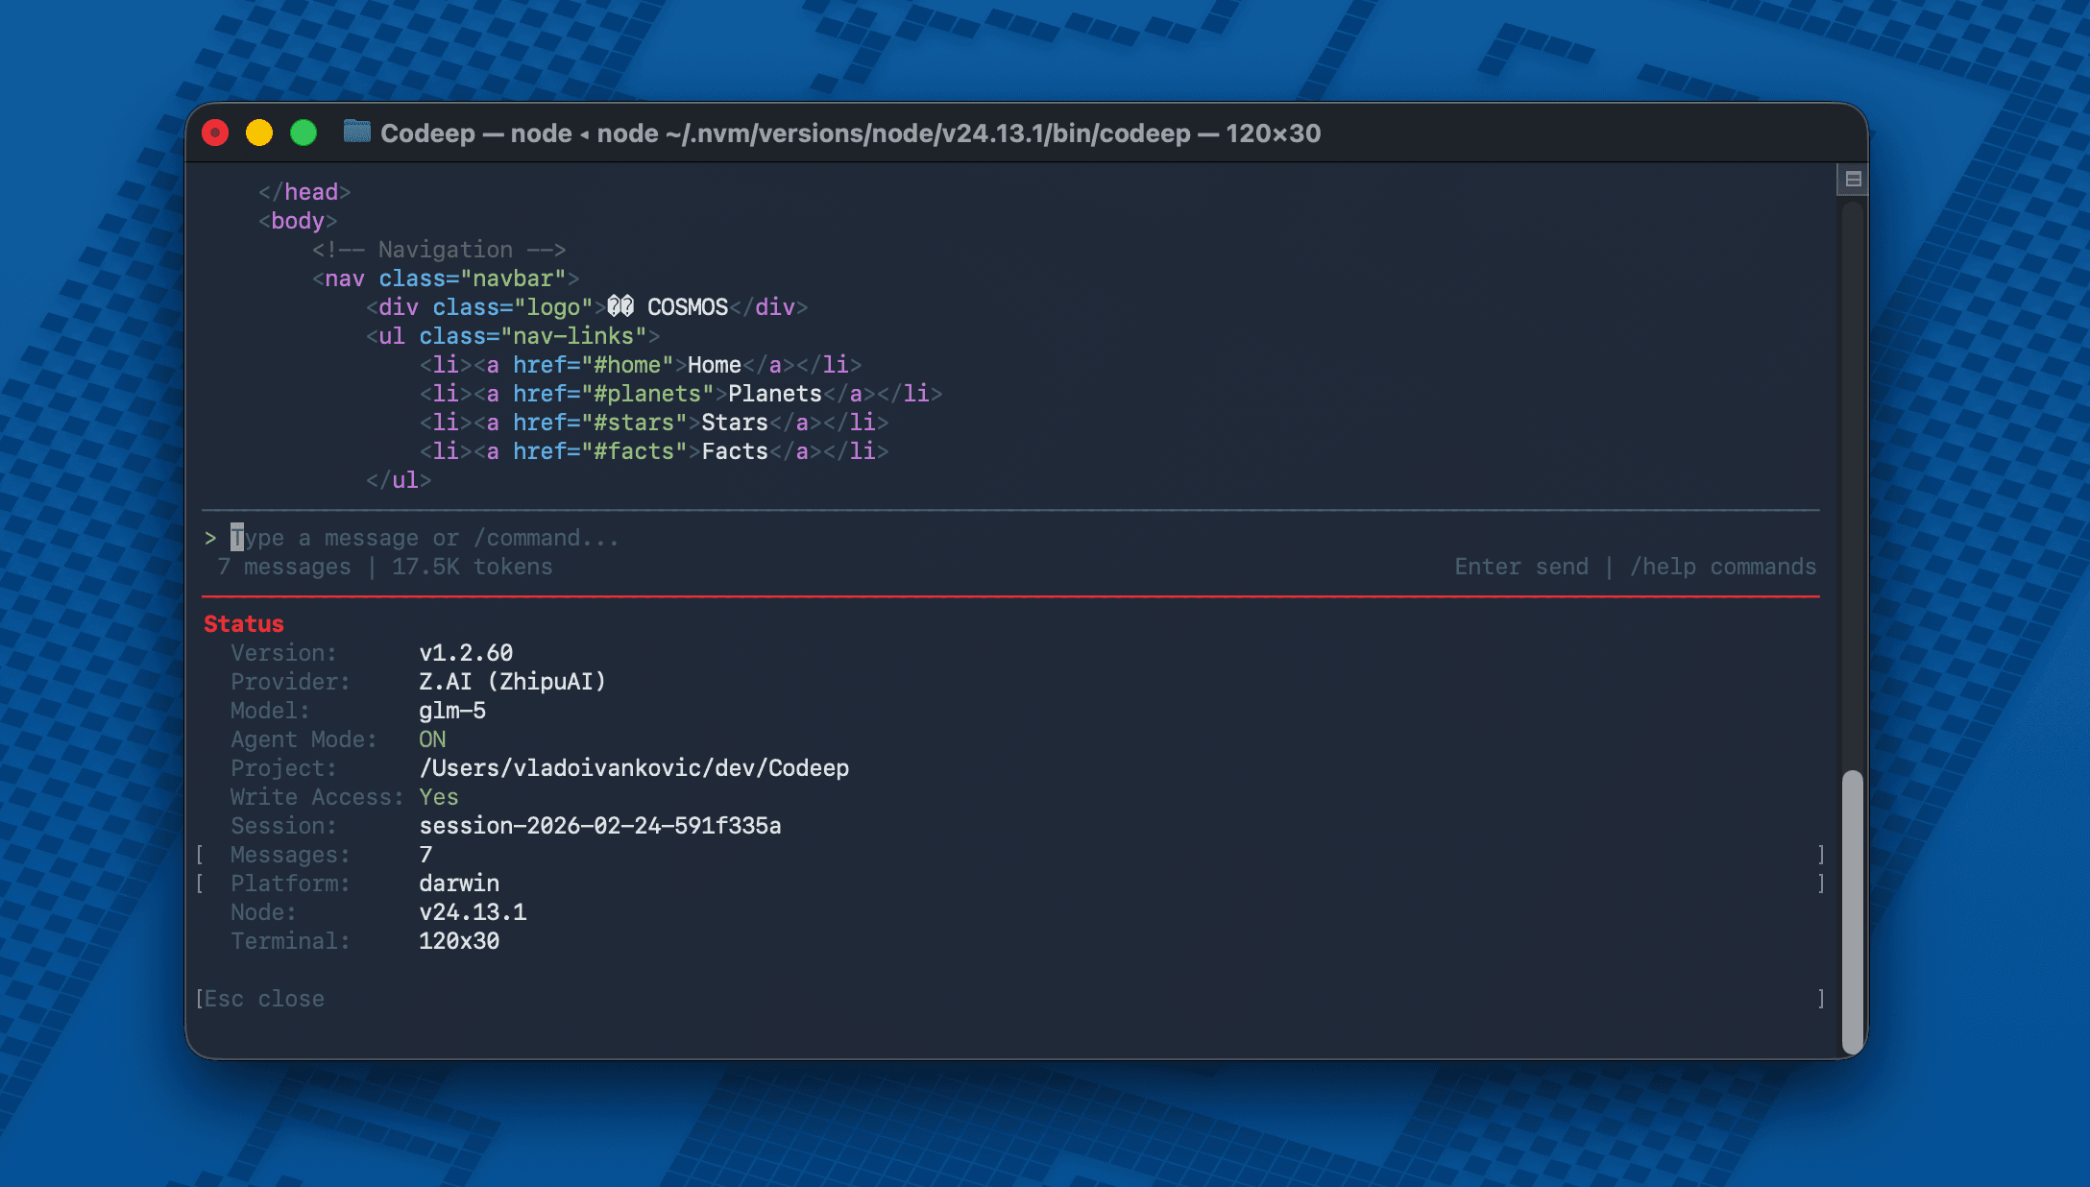Click the page icon at the terminal's top-right corner
Image resolution: width=2090 pixels, height=1187 pixels.
tap(1851, 178)
